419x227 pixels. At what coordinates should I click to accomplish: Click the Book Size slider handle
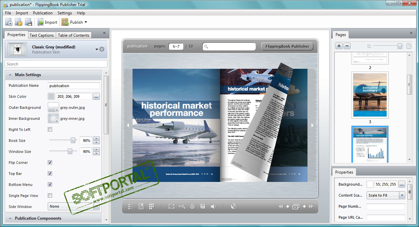tap(73, 141)
